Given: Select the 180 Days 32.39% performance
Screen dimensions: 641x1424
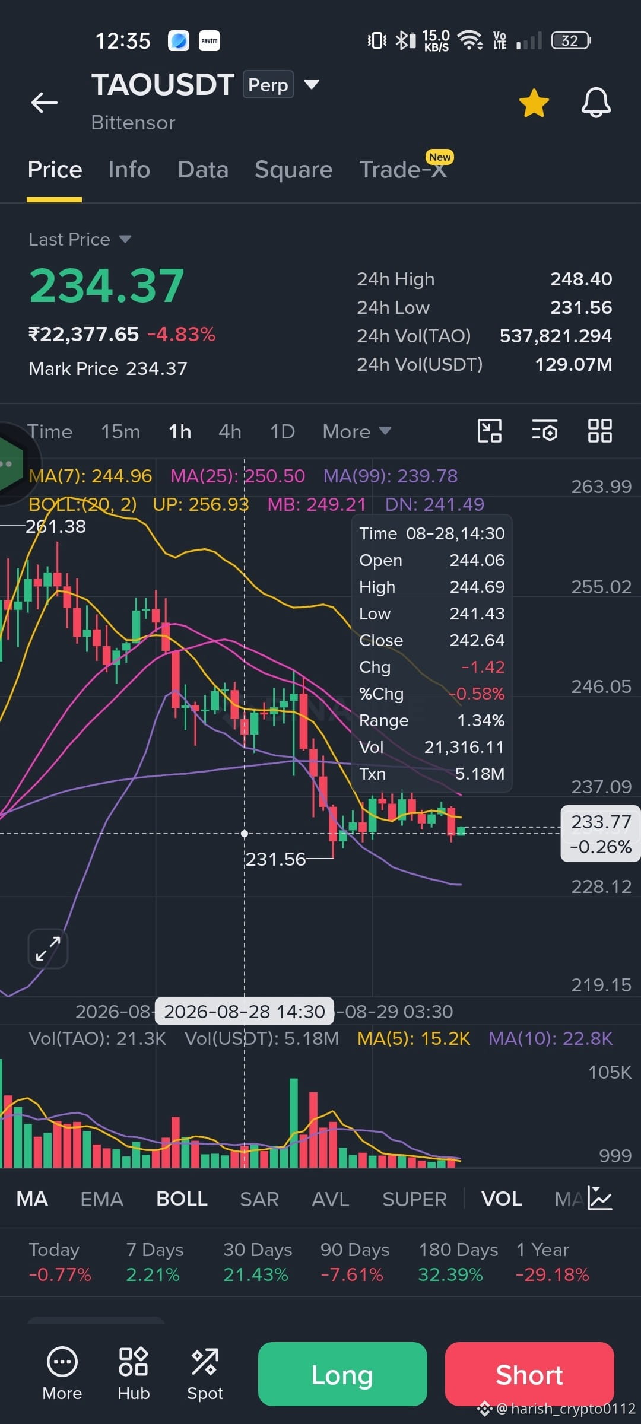Looking at the screenshot, I should point(458,1261).
